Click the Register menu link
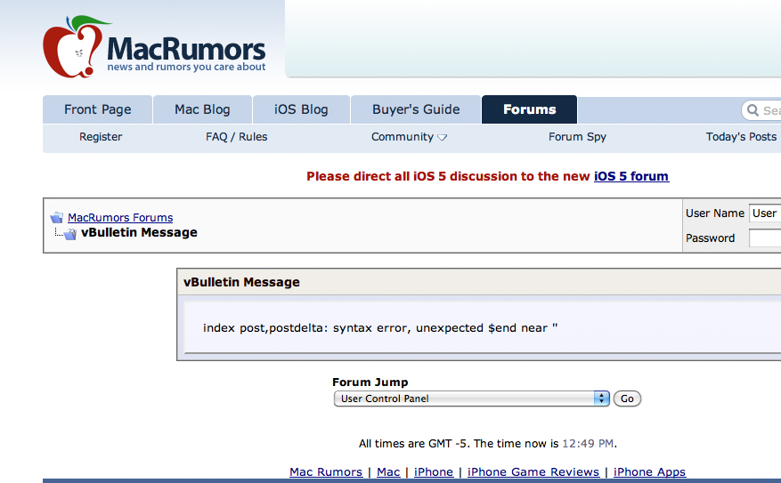The image size is (781, 483). tap(101, 137)
